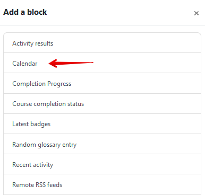Choose Completion Progress from the list
Image resolution: width=205 pixels, height=195 pixels.
[102, 83]
